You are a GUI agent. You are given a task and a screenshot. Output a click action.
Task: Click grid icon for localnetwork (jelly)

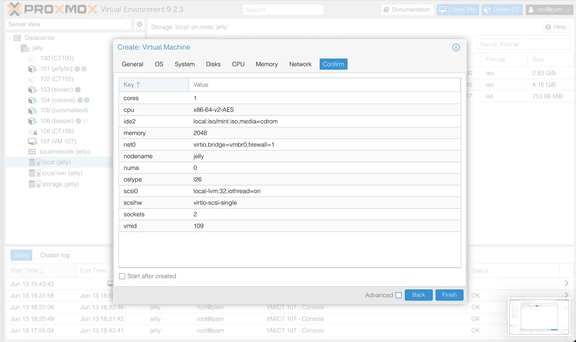[x=32, y=152]
